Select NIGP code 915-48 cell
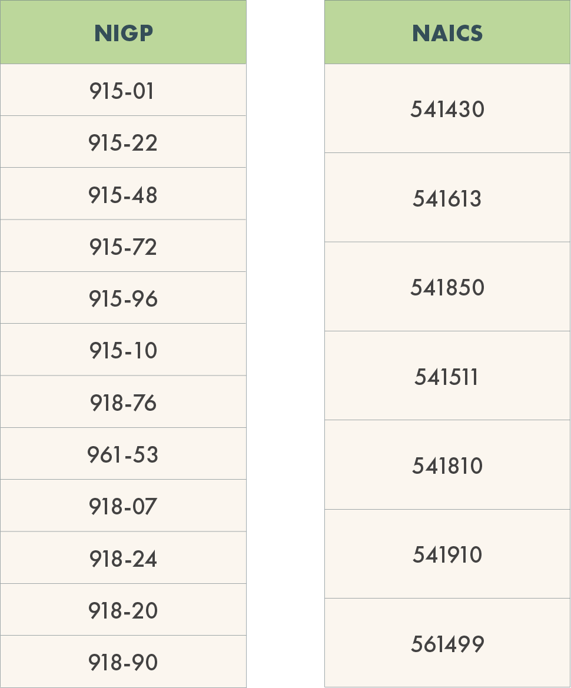571x688 pixels. [124, 194]
